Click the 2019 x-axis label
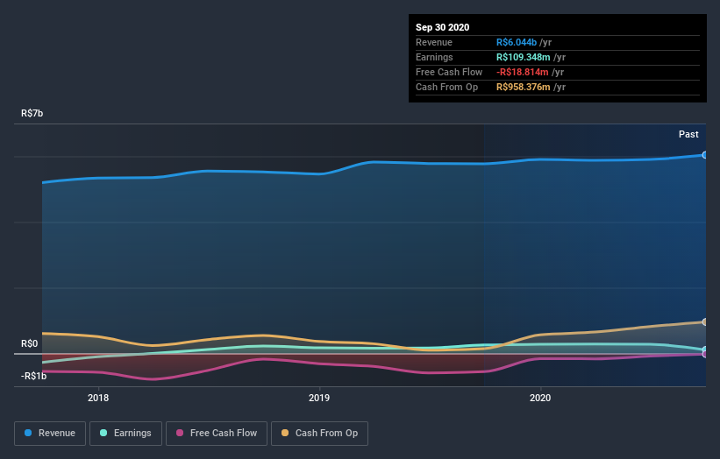This screenshot has height=459, width=720. [319, 398]
